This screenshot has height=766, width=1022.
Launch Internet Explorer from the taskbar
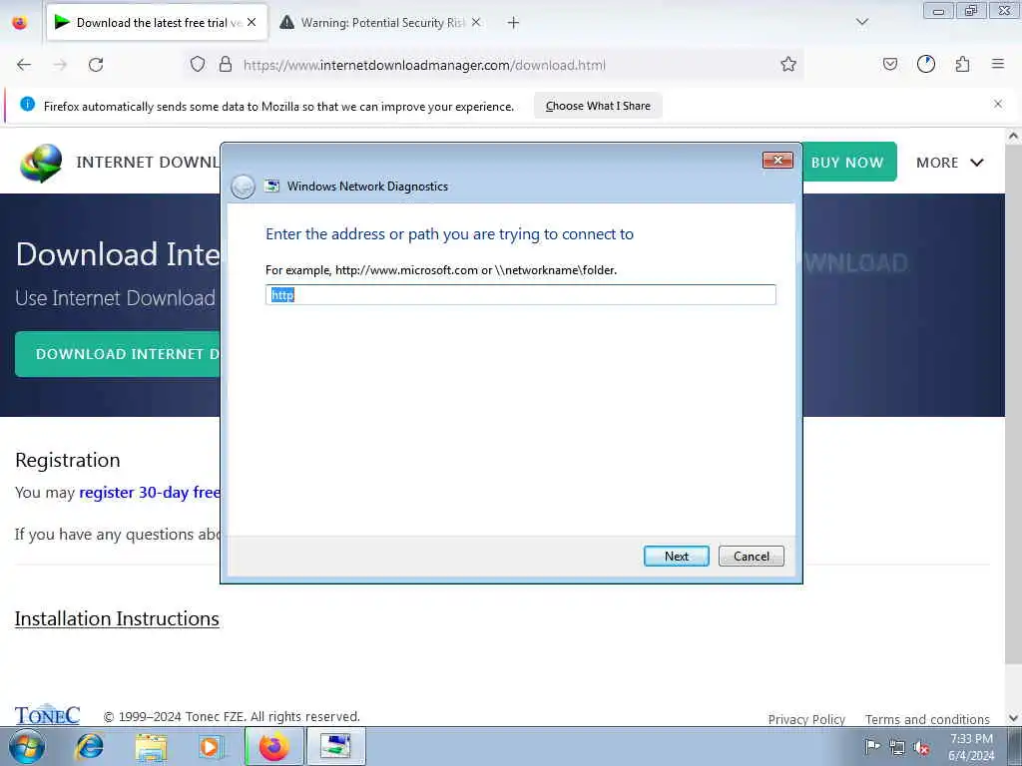[89, 746]
